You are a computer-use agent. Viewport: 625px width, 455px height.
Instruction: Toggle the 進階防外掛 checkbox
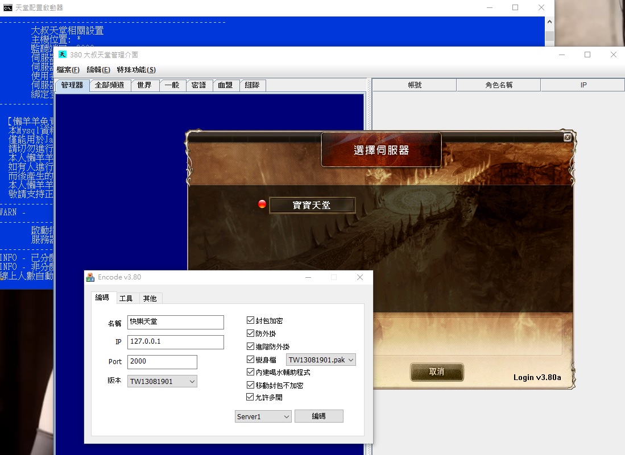tap(250, 347)
